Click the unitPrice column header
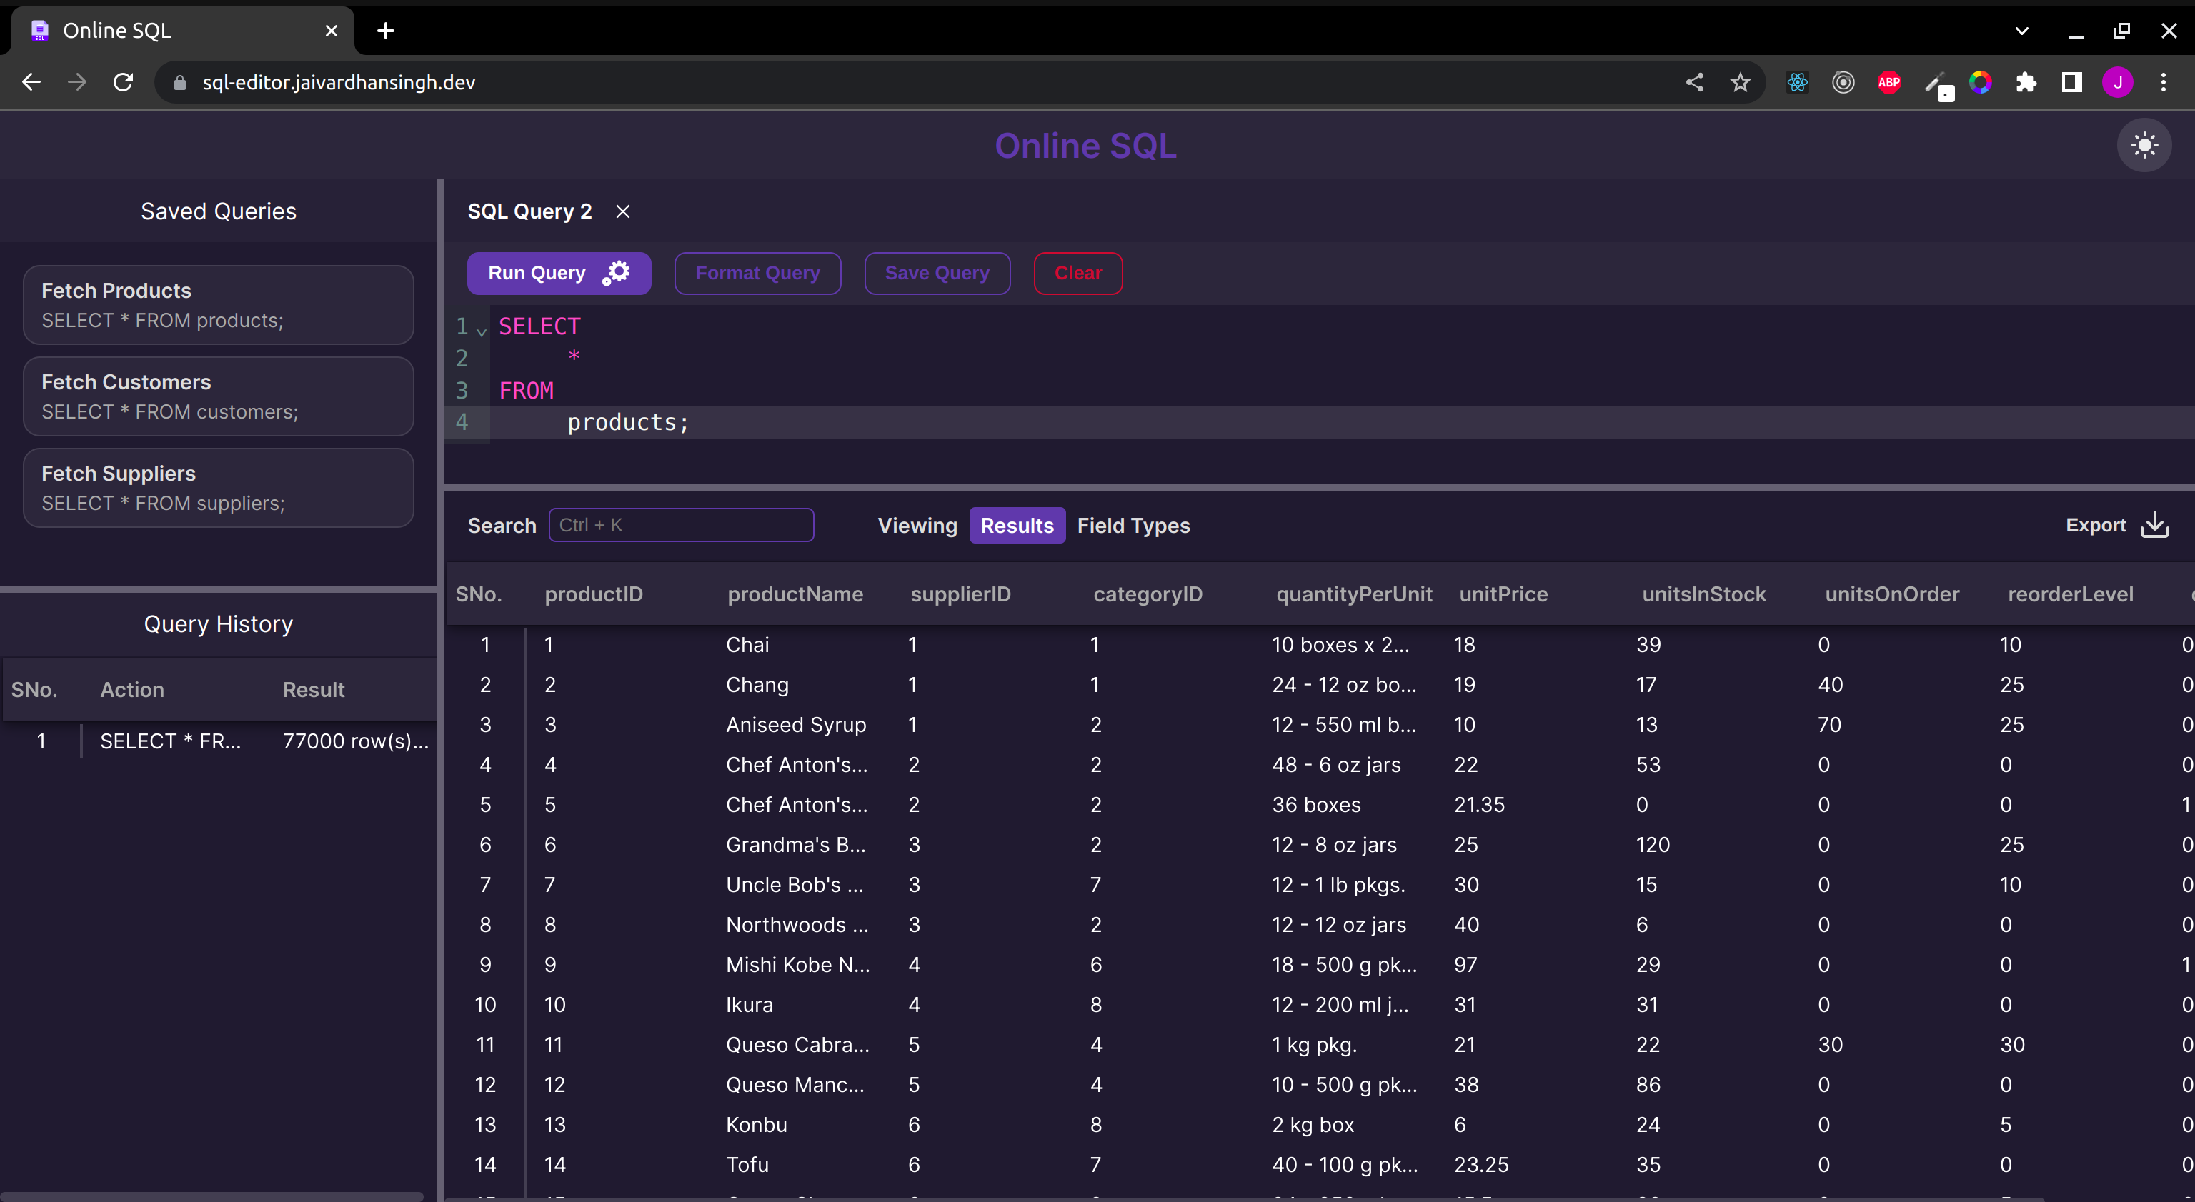The height and width of the screenshot is (1202, 2195). point(1503,594)
